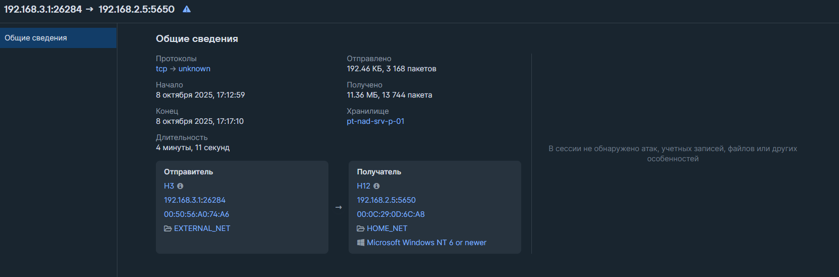
Task: Click recipient address 192.168.2.5:5650 in Получатель card
Action: point(386,200)
